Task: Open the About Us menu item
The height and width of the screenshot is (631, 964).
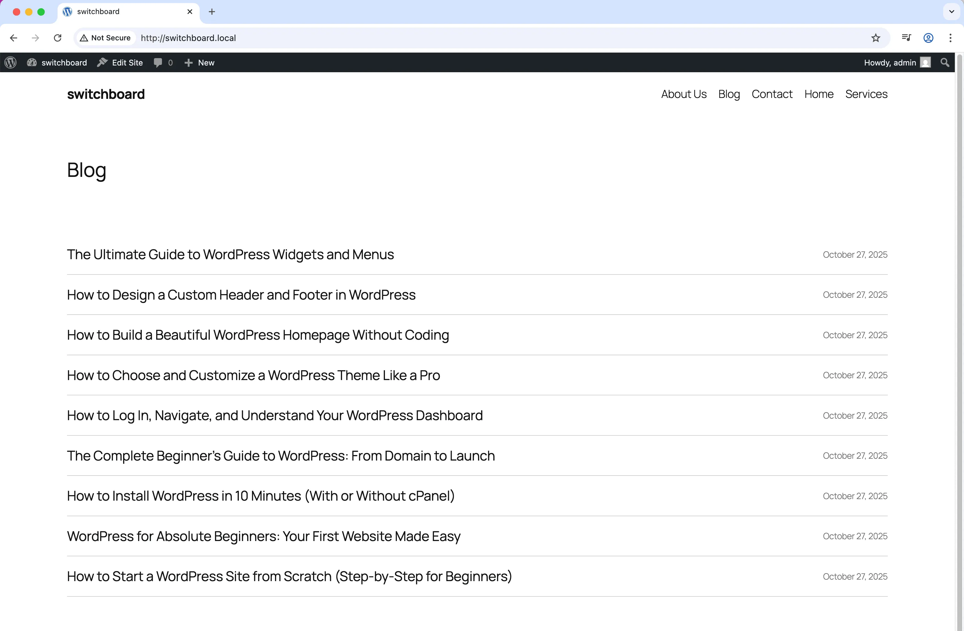Action: click(x=683, y=94)
